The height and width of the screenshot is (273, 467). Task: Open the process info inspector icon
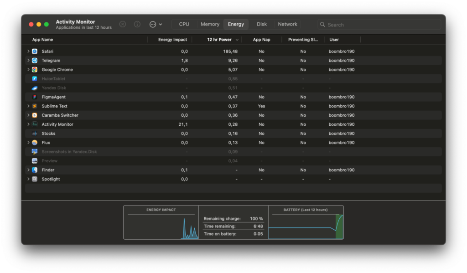click(x=137, y=24)
